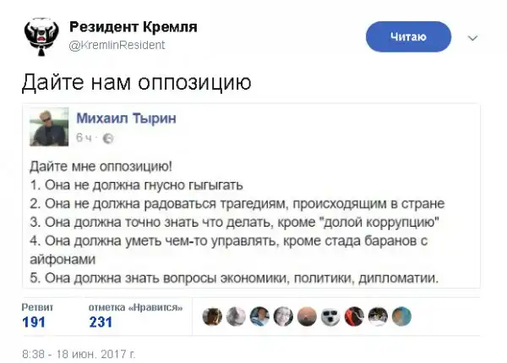Click the Михаил Тырин author name

(126, 119)
